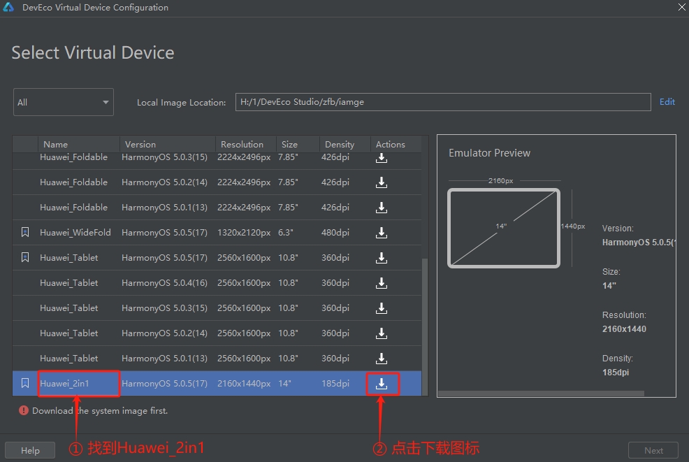Click the 185dpi density cell in the list

[335, 383]
